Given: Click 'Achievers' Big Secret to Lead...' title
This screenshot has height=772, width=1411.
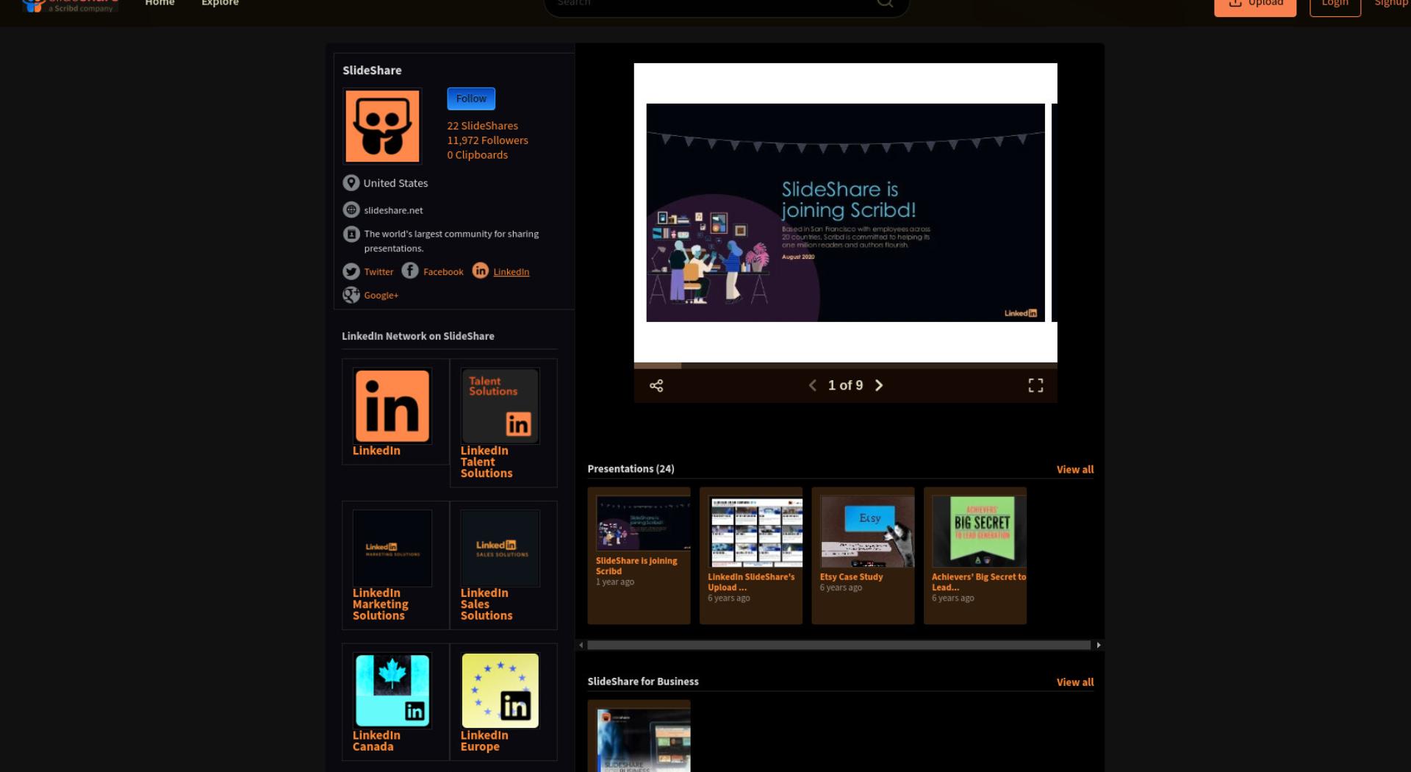Looking at the screenshot, I should pyautogui.click(x=979, y=582).
